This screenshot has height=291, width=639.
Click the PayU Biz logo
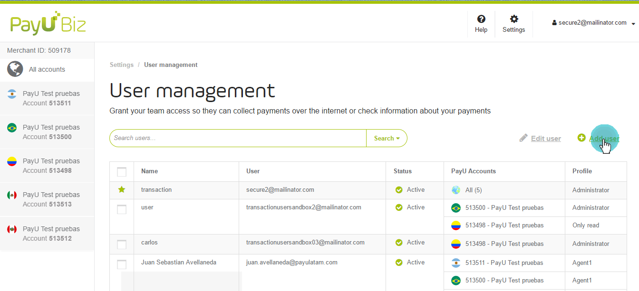tap(48, 23)
